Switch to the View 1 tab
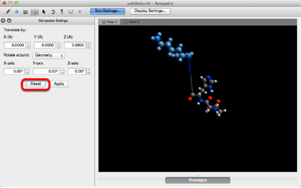Image resolution: width=301 pixels, height=188 pixels. (x=110, y=22)
